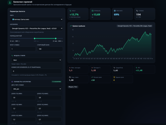Click the wallet icon on Прибыль card
This screenshot has height=125, width=166.
(93, 11)
